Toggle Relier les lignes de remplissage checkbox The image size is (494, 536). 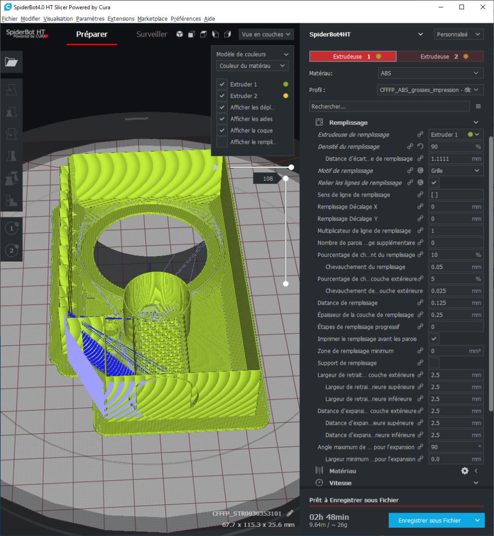[x=434, y=183]
